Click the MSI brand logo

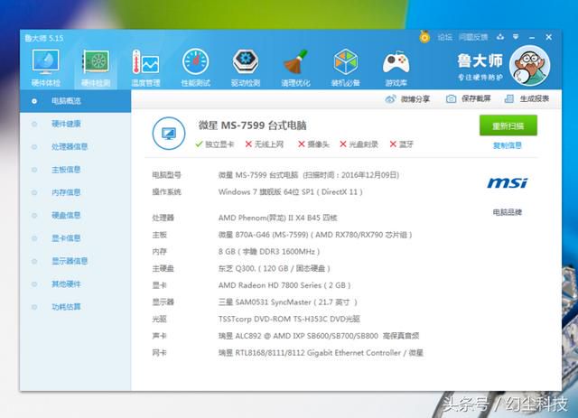[x=508, y=183]
